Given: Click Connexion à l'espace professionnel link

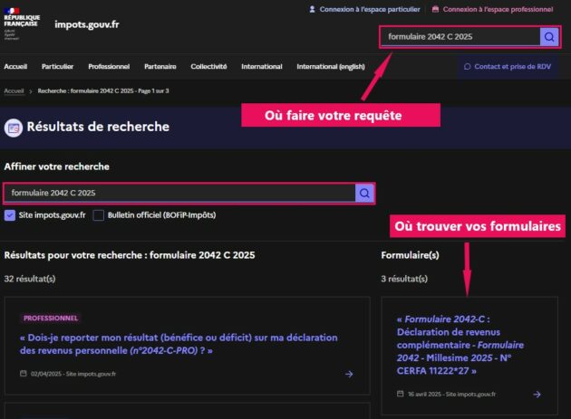Looking at the screenshot, I should (x=498, y=9).
